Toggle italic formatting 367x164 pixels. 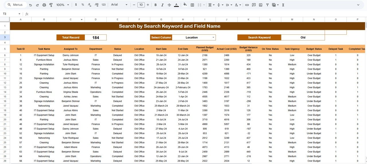pos(162,5)
